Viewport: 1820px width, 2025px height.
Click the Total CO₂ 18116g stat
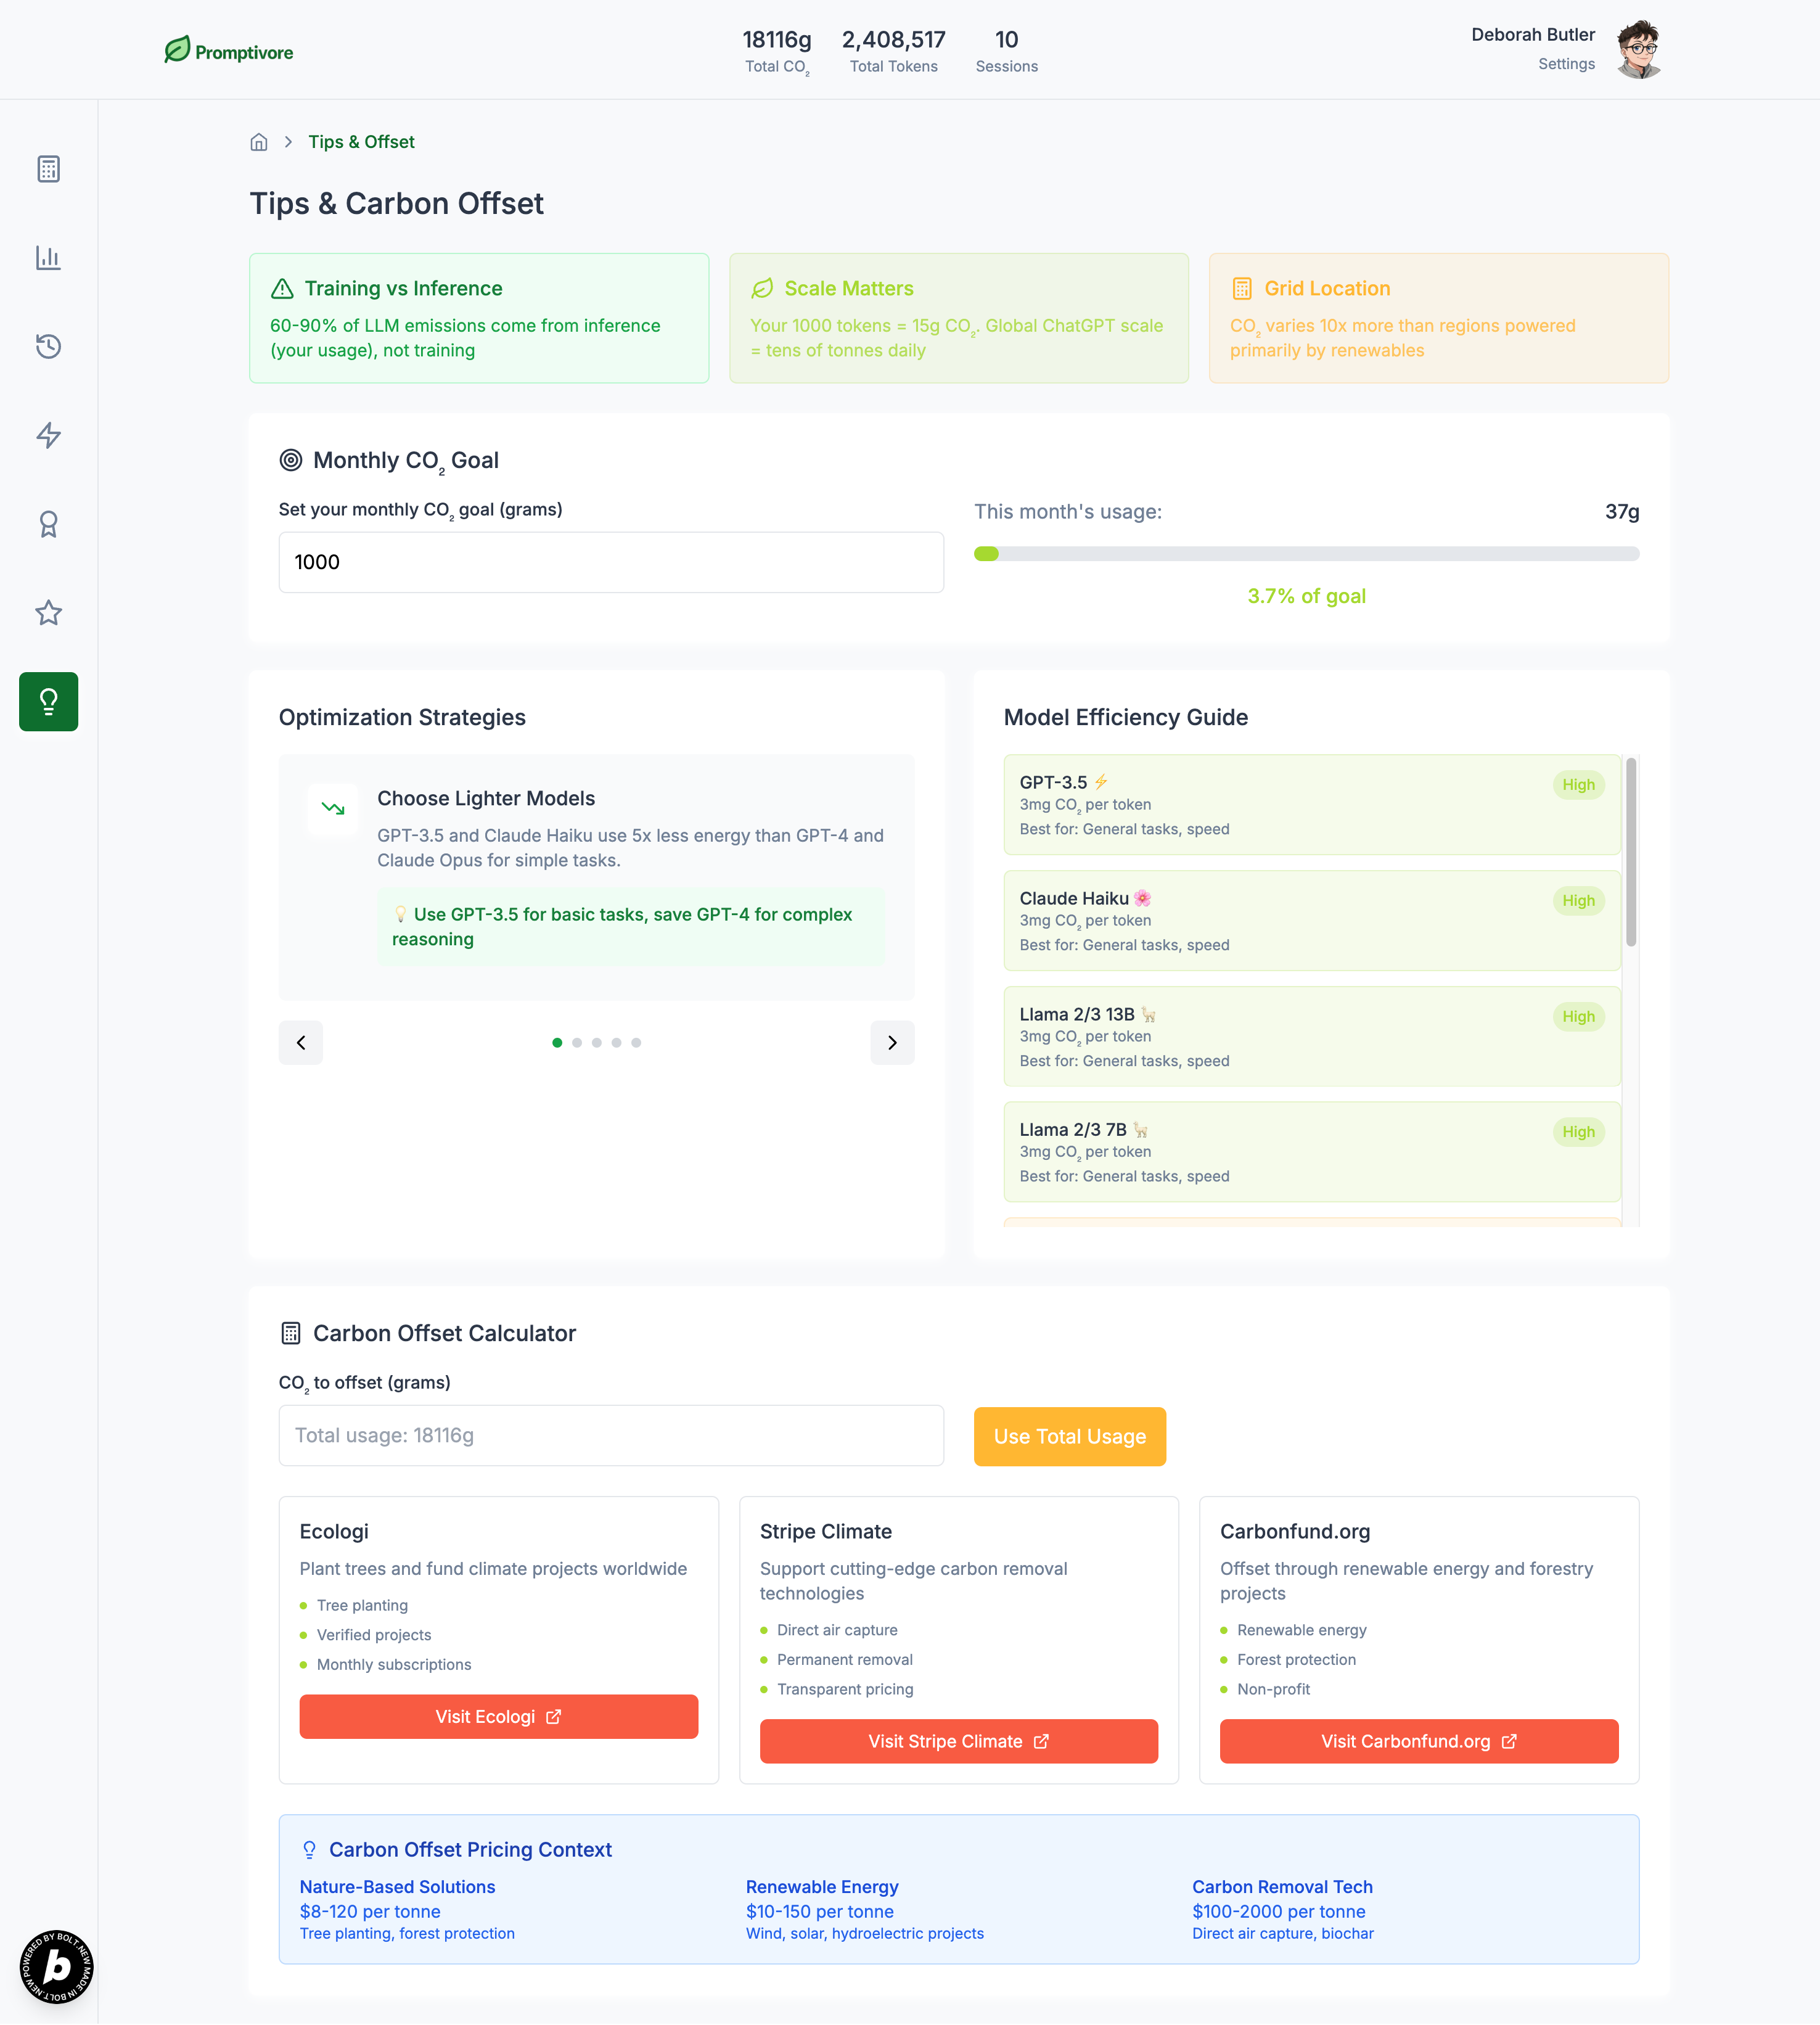(777, 52)
